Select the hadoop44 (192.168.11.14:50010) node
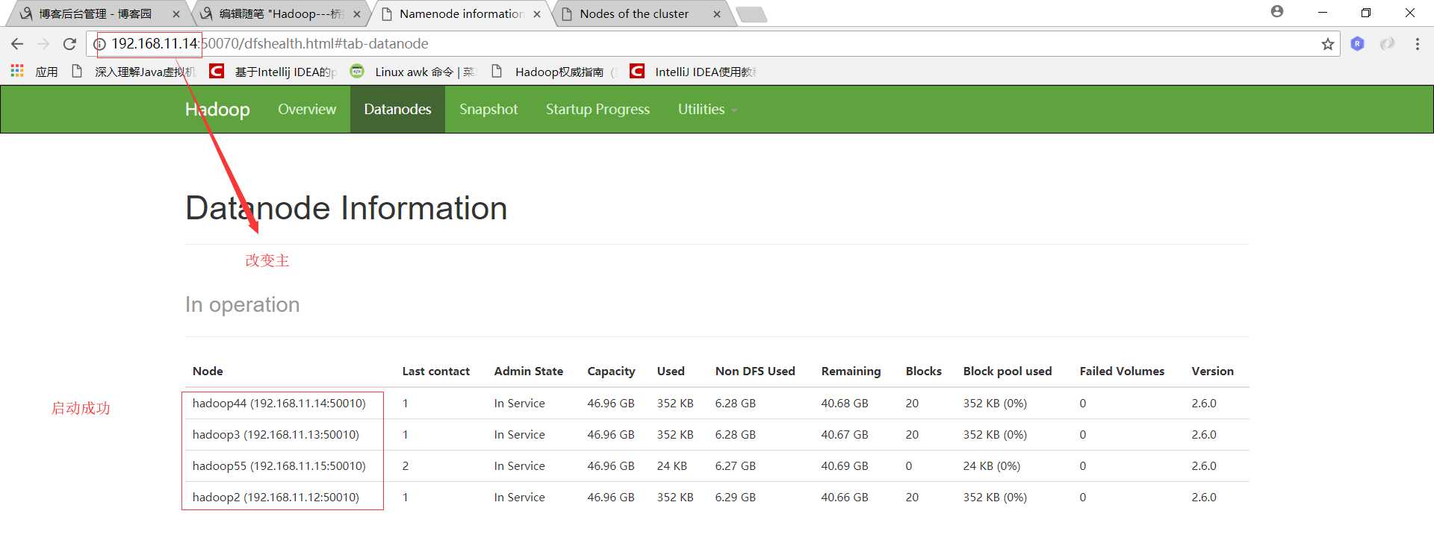Image resolution: width=1434 pixels, height=552 pixels. tap(279, 403)
